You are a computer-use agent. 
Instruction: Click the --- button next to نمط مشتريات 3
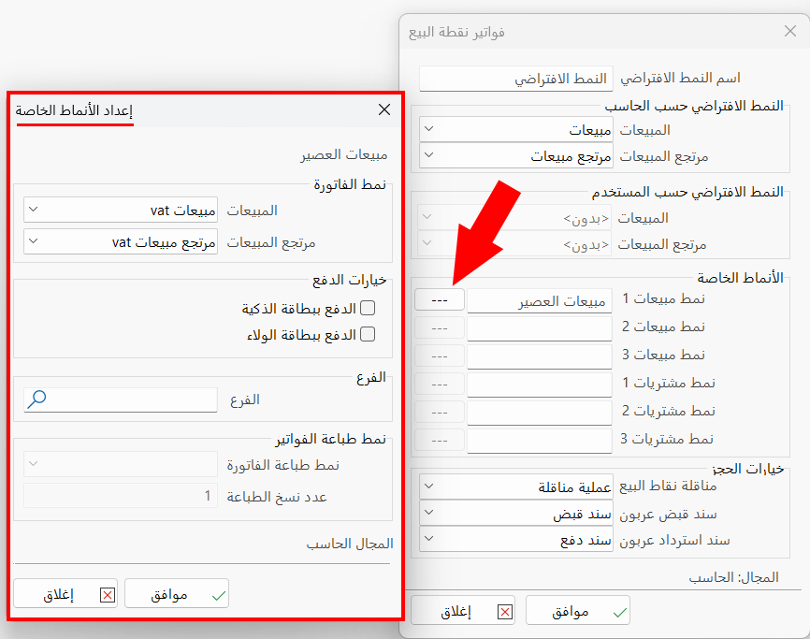[x=439, y=440]
